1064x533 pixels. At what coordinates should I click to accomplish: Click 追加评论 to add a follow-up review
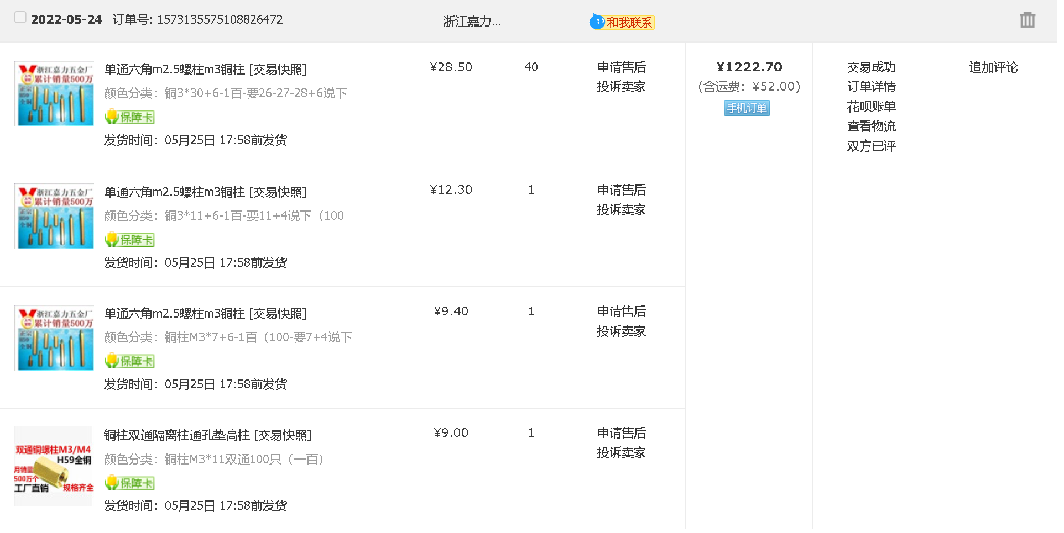tap(993, 67)
